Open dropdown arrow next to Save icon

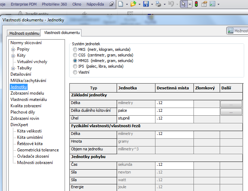[x=152, y=4]
